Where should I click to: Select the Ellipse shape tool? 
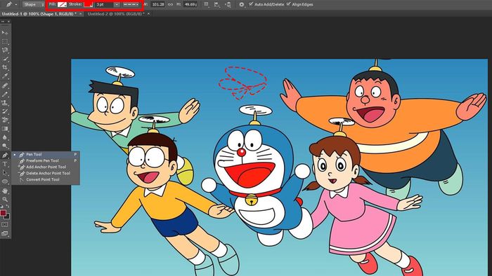[x=5, y=181]
